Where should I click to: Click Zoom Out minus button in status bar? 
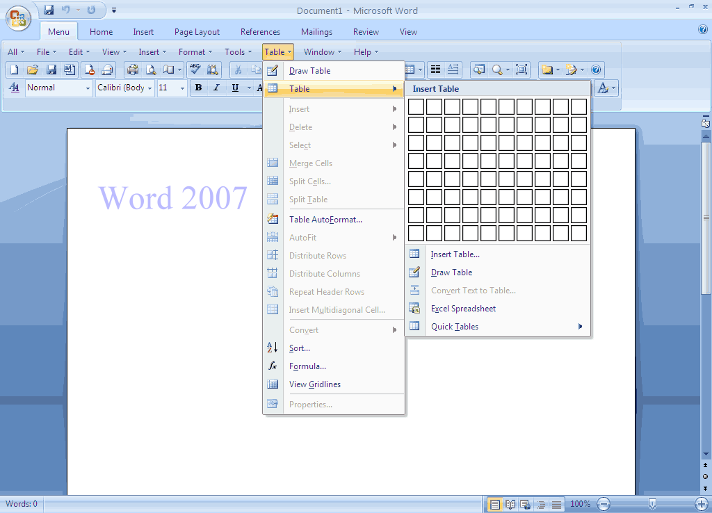(604, 504)
